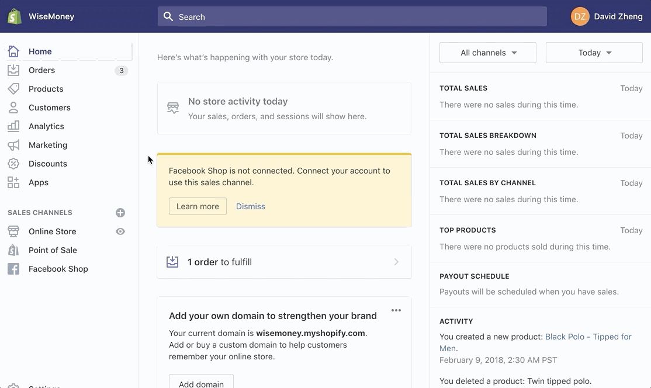
Task: Click the TOTAL SALES heading
Action: coord(463,88)
